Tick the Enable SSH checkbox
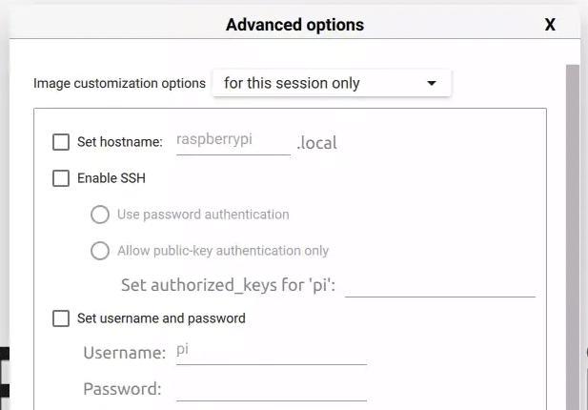 [x=61, y=177]
